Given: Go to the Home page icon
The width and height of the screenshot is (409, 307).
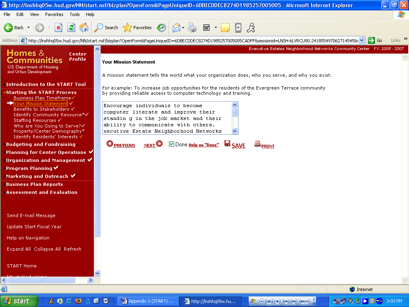Looking at the screenshot, I should [84, 28].
